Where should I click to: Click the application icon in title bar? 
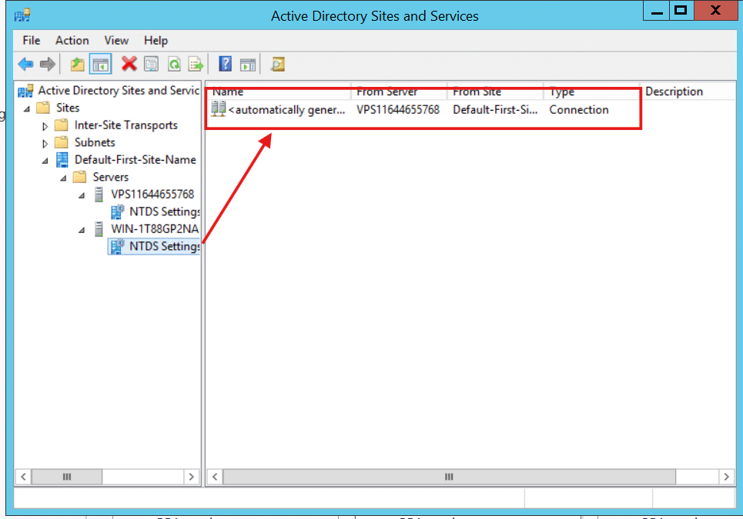pos(22,15)
